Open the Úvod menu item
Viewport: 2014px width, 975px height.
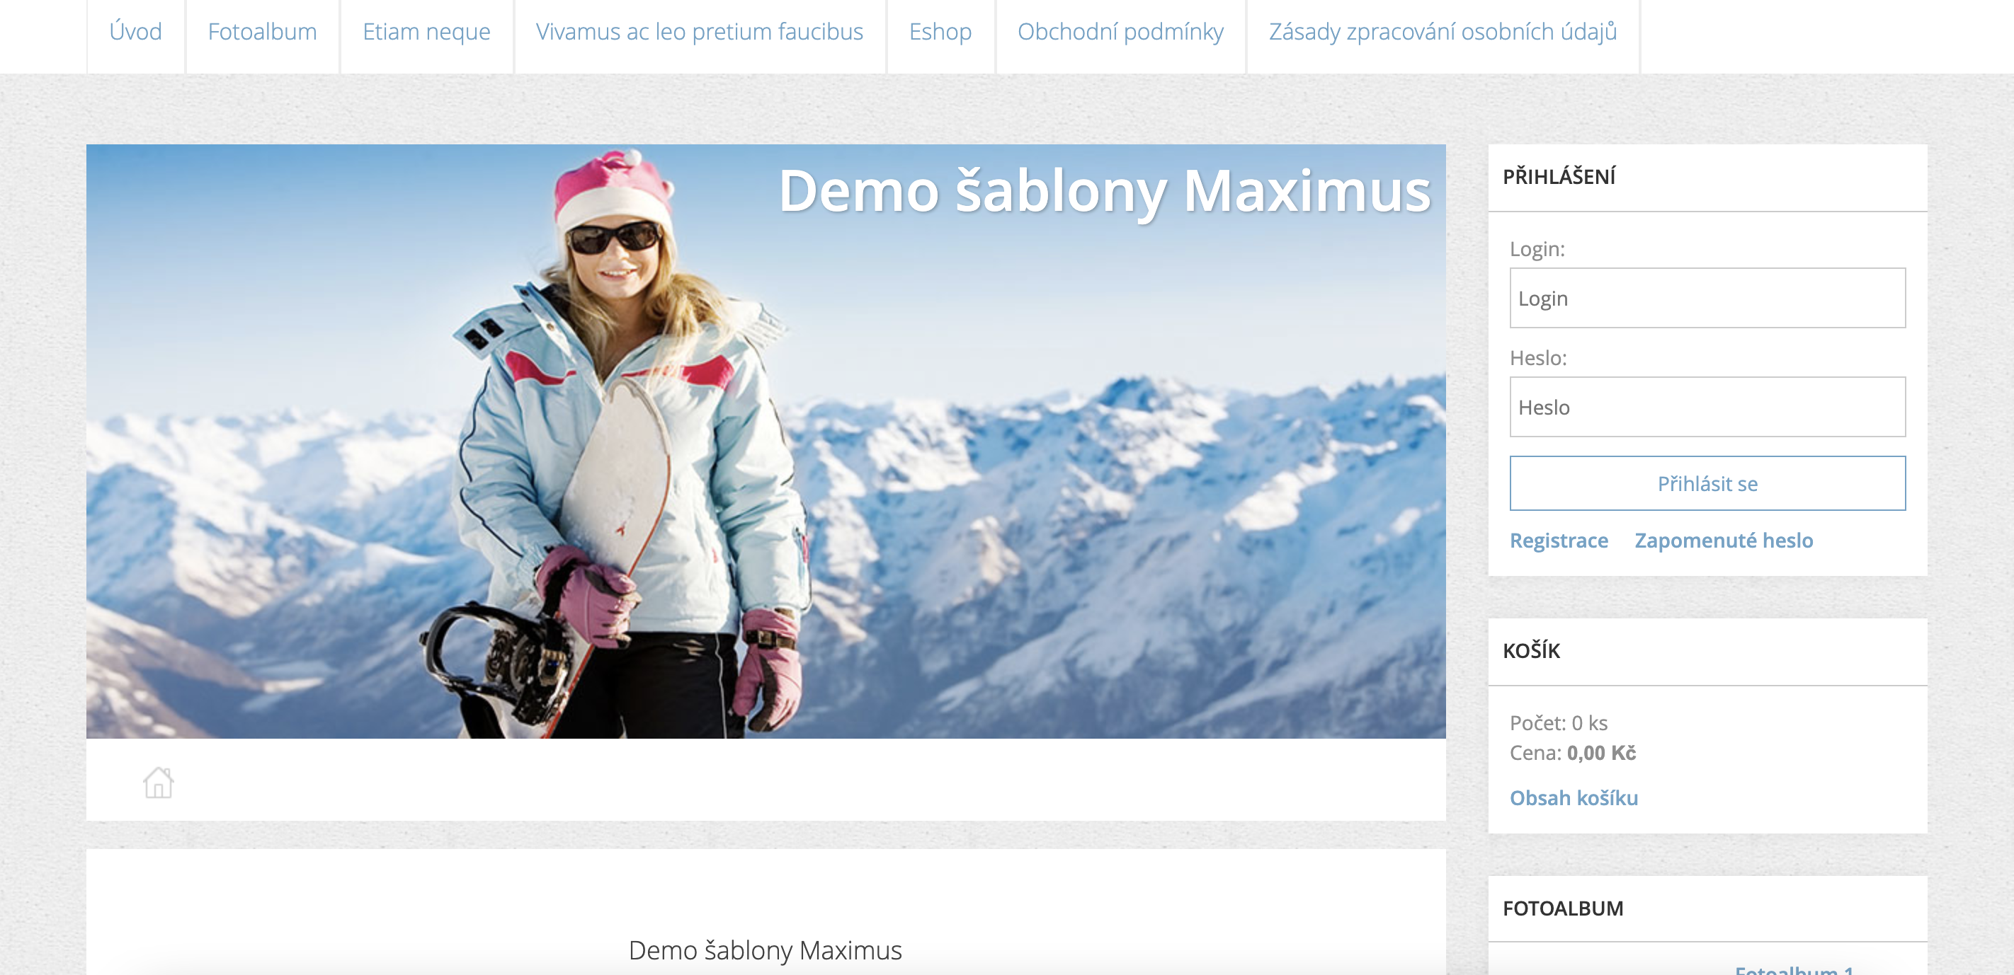click(x=136, y=32)
